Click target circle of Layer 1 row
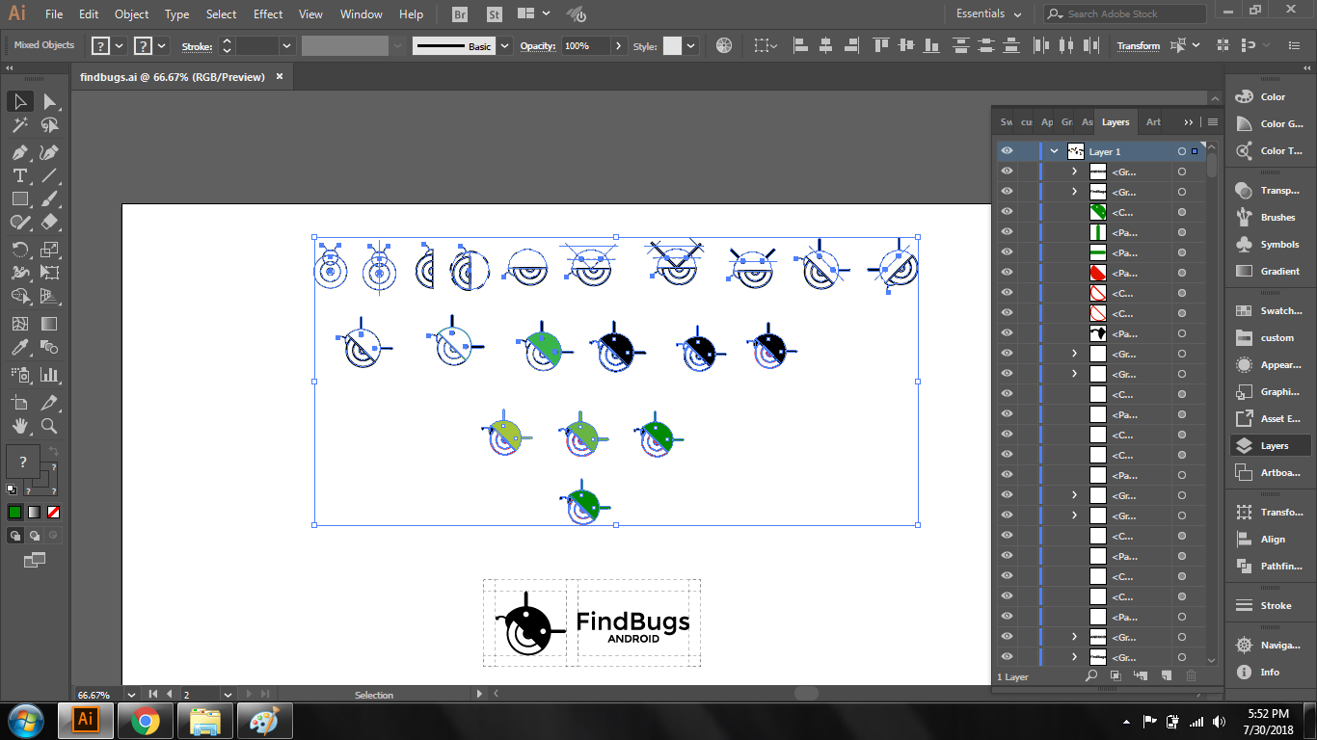This screenshot has height=740, width=1317. pos(1181,151)
